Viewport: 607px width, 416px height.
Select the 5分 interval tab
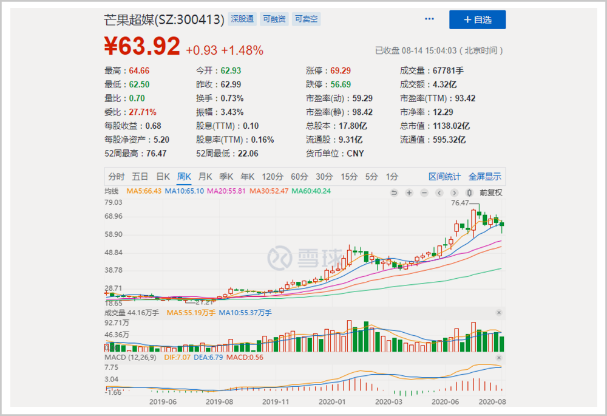pyautogui.click(x=371, y=177)
